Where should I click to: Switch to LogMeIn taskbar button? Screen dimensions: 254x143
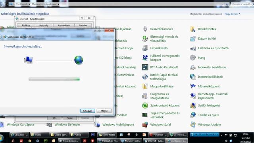pos(19,135)
